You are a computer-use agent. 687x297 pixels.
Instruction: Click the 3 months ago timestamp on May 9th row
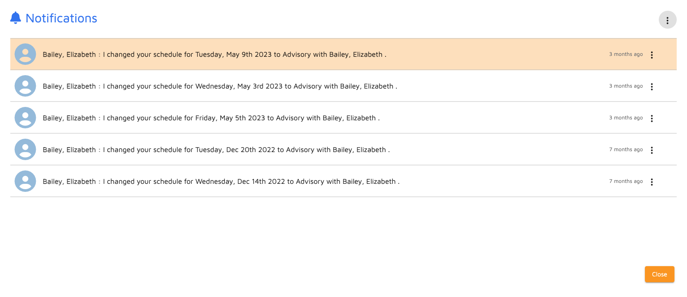(x=626, y=54)
